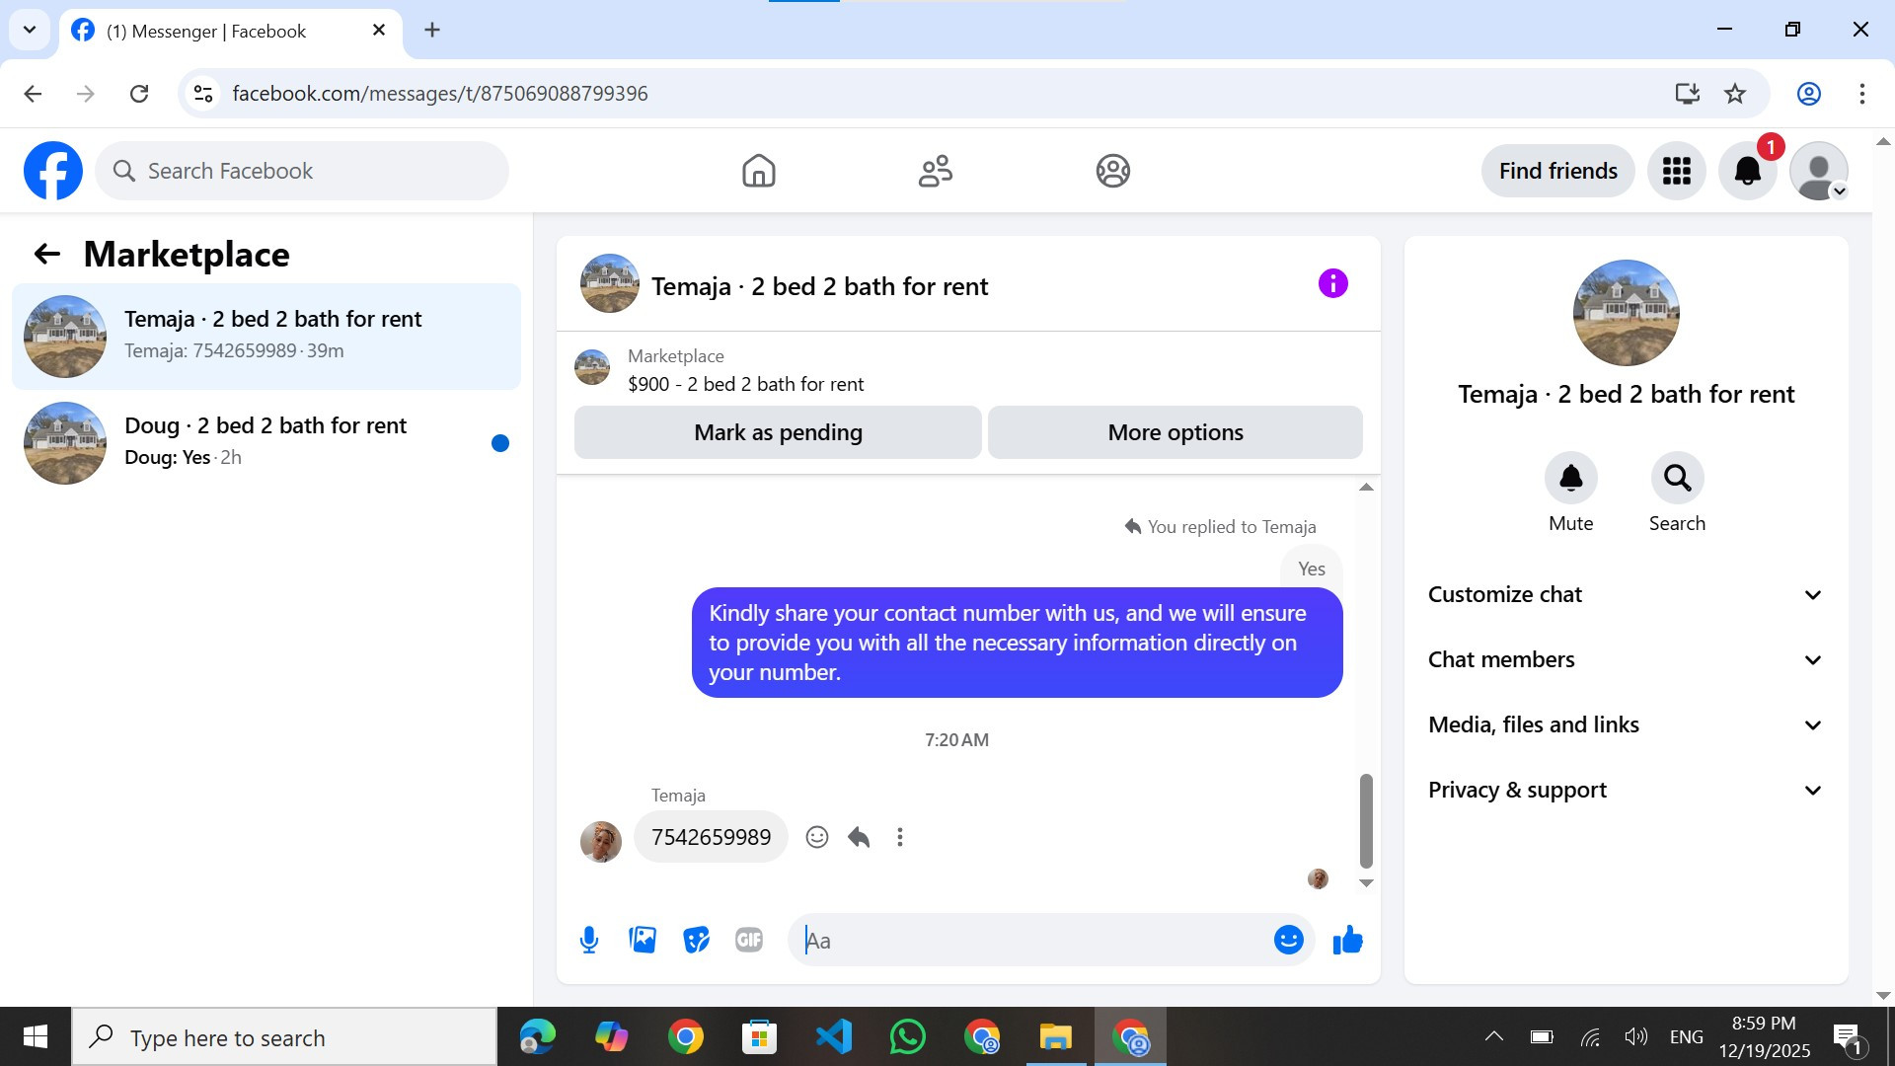Expand Customize chat section
Screen dimensions: 1895x1066
[x=1626, y=594]
